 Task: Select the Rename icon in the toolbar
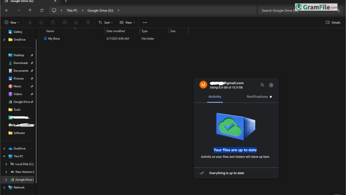point(65,22)
